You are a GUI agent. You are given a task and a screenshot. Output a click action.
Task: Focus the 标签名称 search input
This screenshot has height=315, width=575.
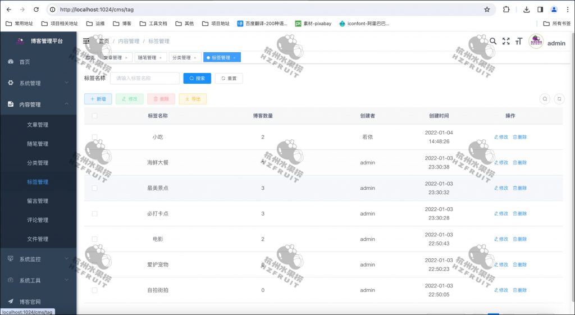[145, 78]
